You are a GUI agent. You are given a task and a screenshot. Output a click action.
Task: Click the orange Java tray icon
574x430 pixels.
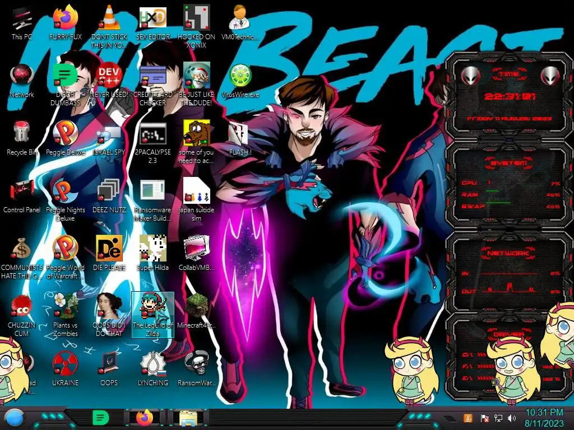[468, 418]
